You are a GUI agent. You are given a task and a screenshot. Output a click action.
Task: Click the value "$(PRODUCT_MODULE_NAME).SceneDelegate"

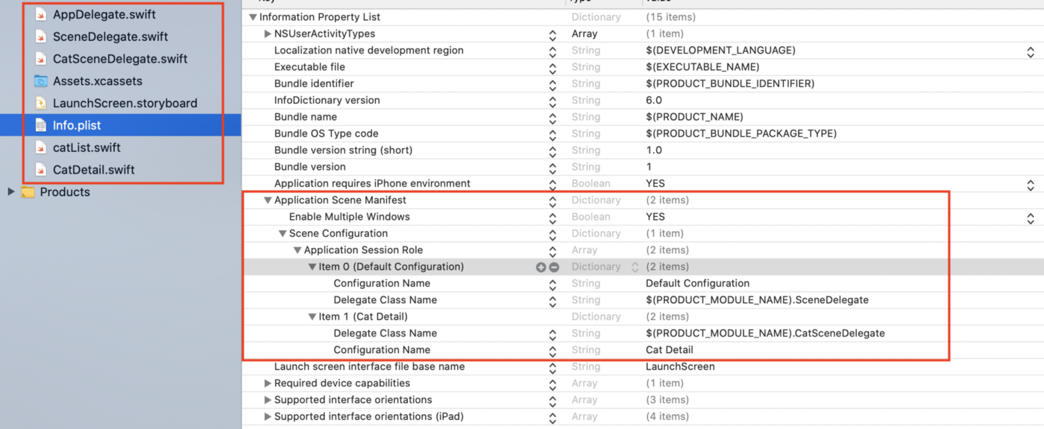(757, 300)
